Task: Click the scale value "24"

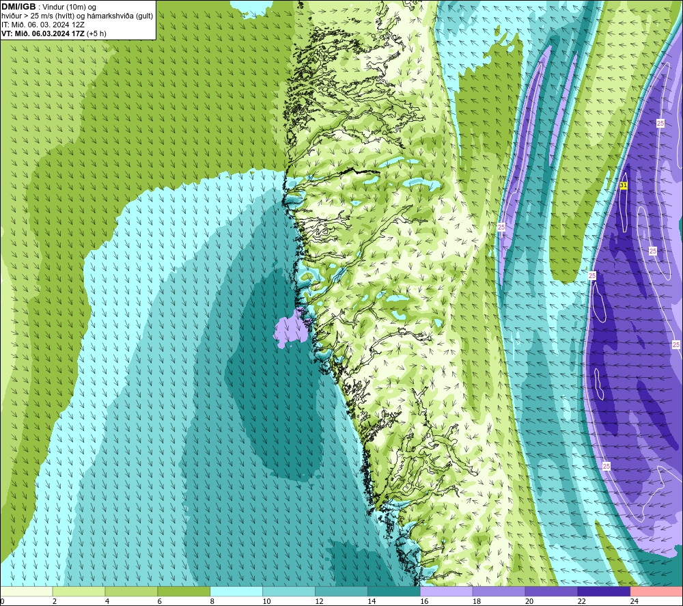Action: pos(635,601)
